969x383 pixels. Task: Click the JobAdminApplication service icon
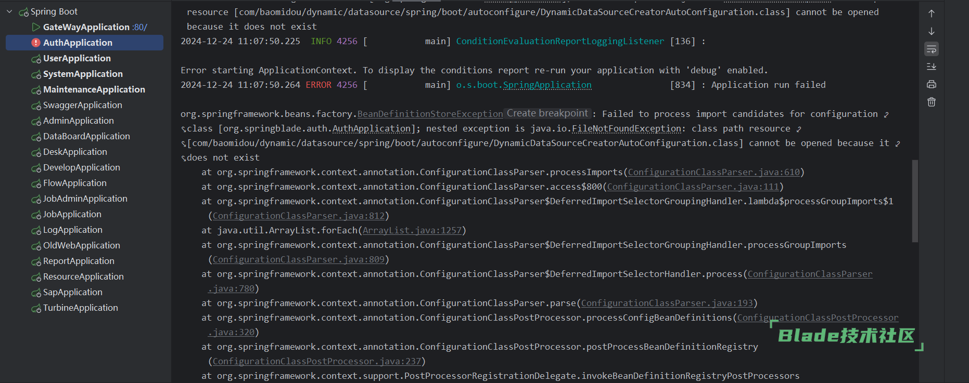[x=36, y=199]
